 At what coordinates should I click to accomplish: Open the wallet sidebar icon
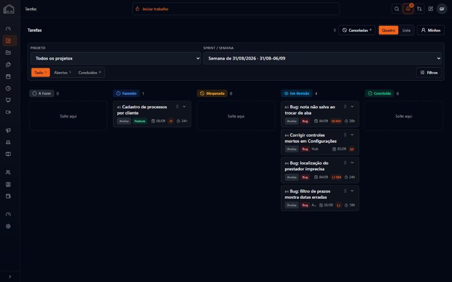(x=8, y=196)
